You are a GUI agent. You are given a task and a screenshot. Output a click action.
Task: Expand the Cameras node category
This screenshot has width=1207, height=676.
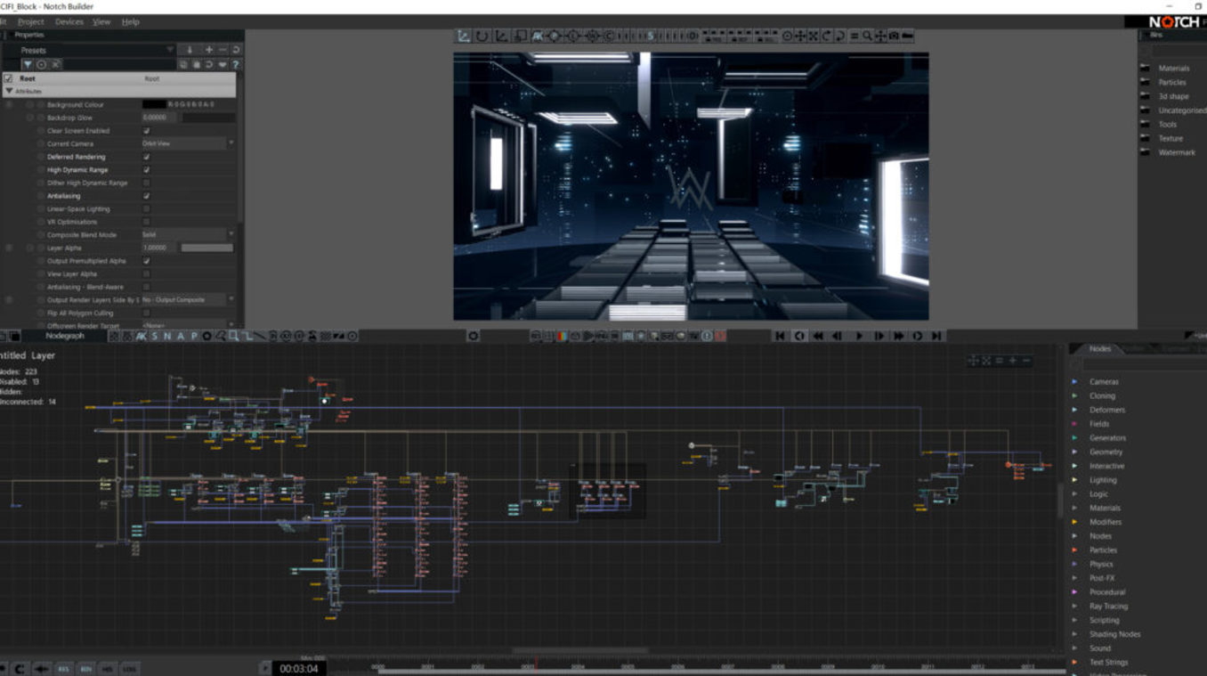tap(1104, 382)
